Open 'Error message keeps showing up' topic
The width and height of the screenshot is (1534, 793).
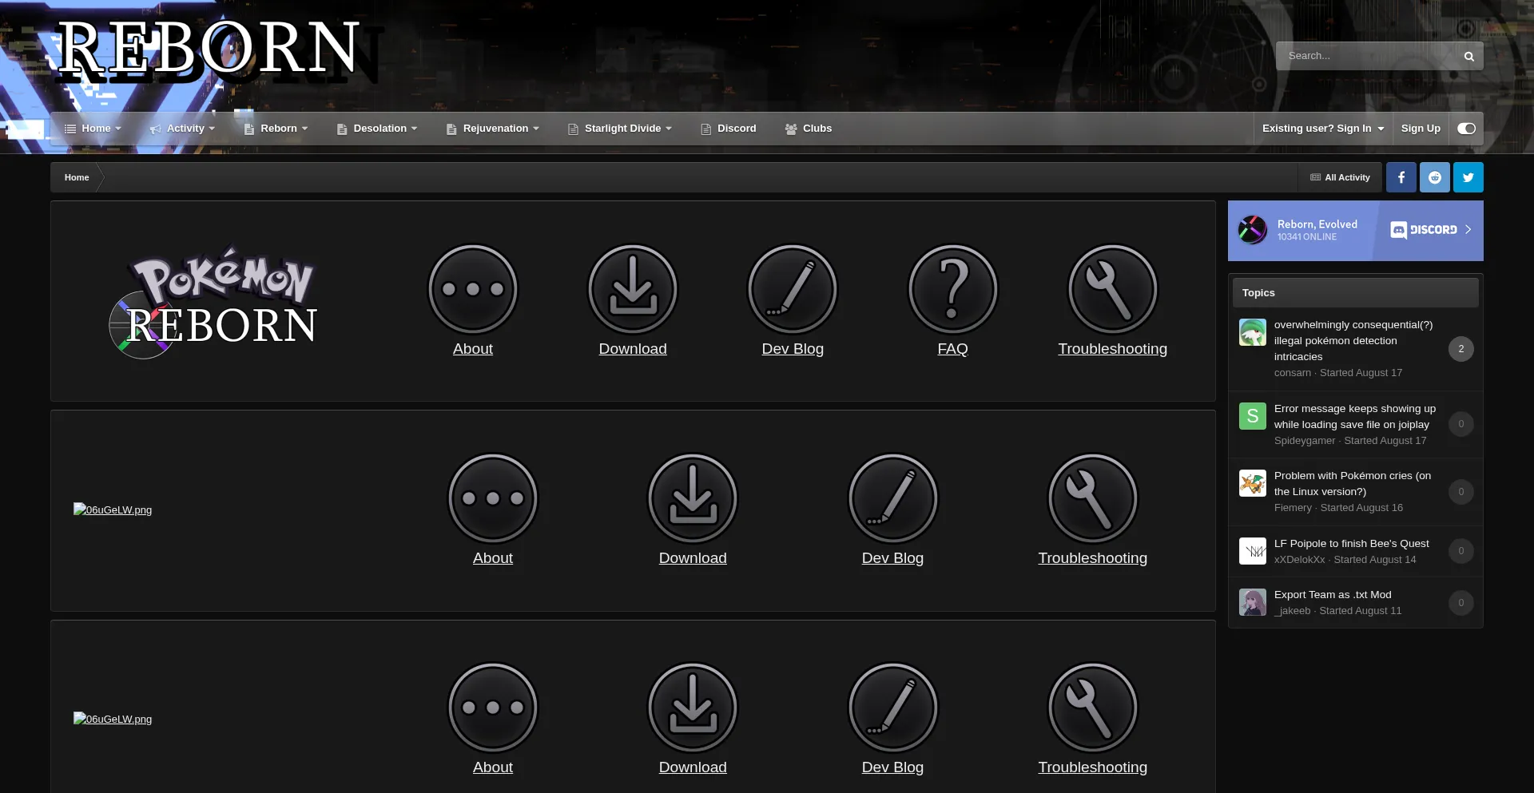[1355, 417]
